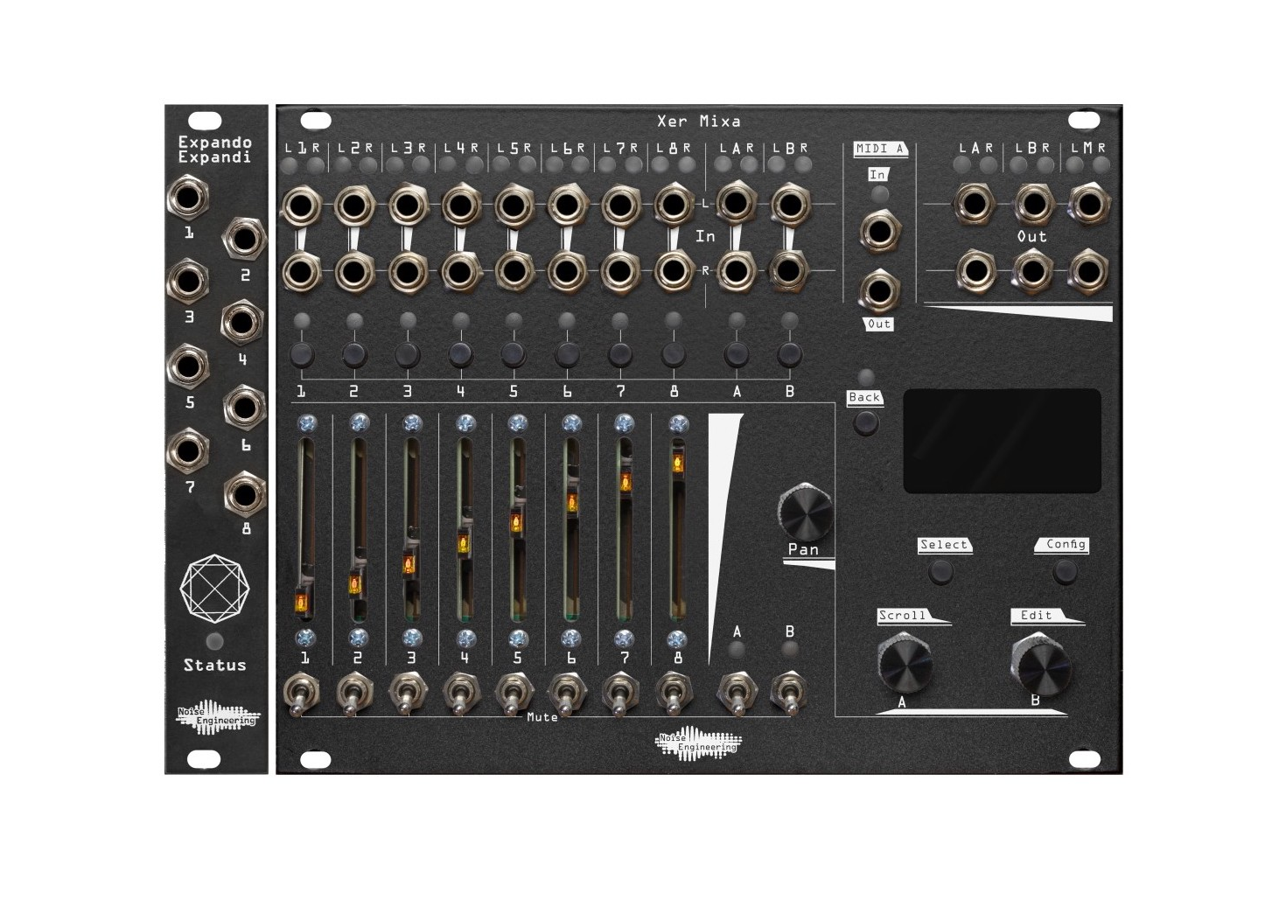This screenshot has width=1286, height=900.
Task: Click the M right output jack
Action: [1087, 271]
